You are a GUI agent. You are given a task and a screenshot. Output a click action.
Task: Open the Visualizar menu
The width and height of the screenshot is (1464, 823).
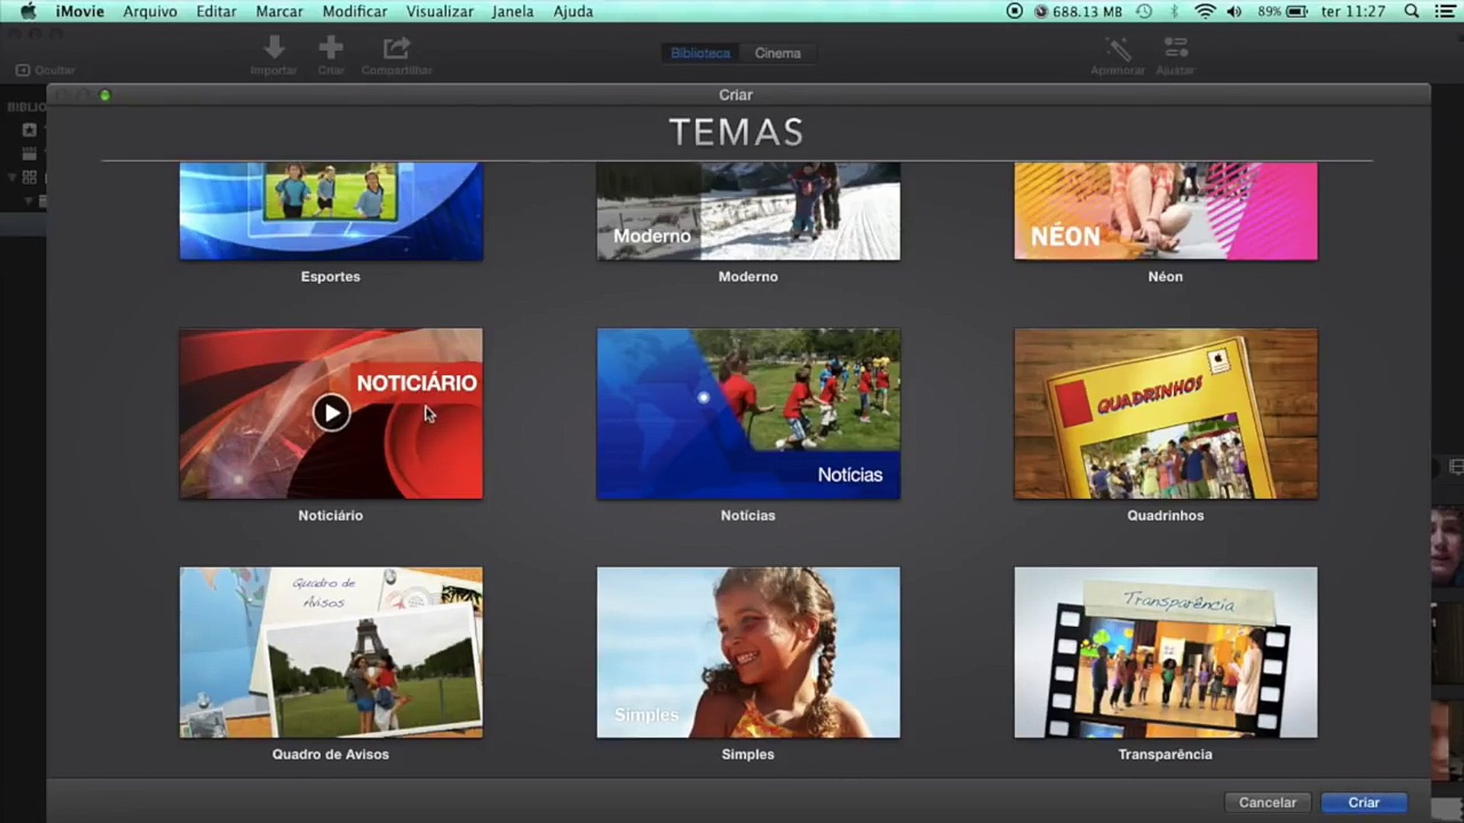[440, 11]
